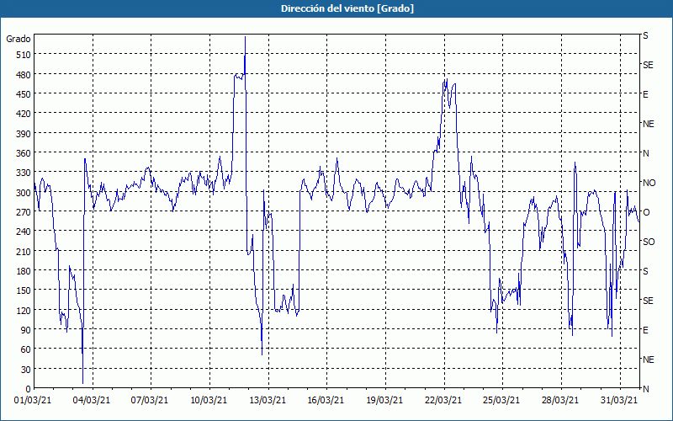Click the "NE" compass label level with 45
This screenshot has width=673, height=421.
[x=649, y=360]
